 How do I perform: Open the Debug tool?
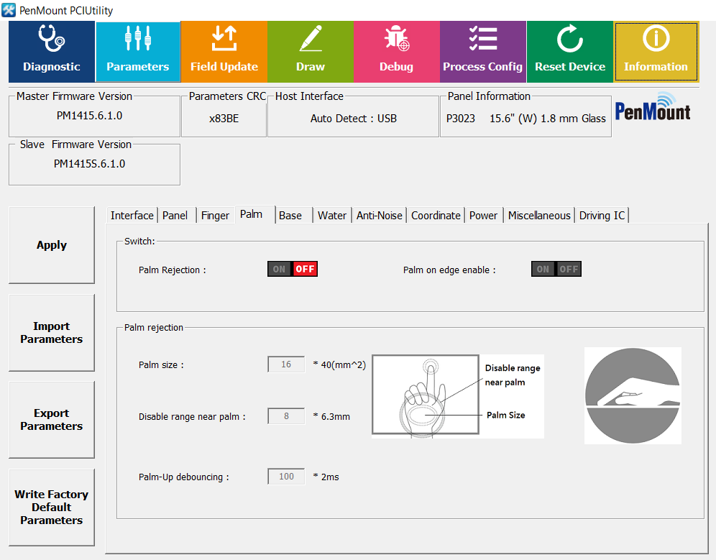(396, 51)
